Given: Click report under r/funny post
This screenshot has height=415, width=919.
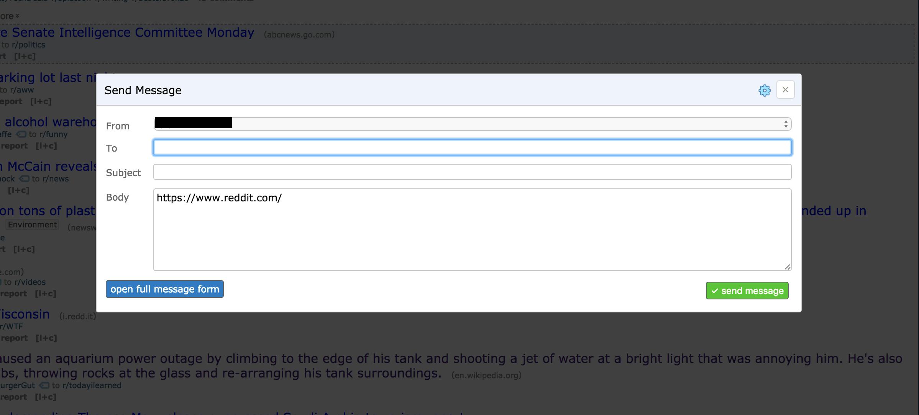Looking at the screenshot, I should coord(14,146).
